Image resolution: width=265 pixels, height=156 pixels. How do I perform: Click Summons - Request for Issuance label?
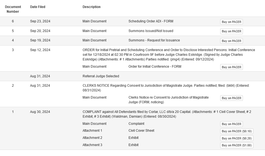tap(154, 40)
